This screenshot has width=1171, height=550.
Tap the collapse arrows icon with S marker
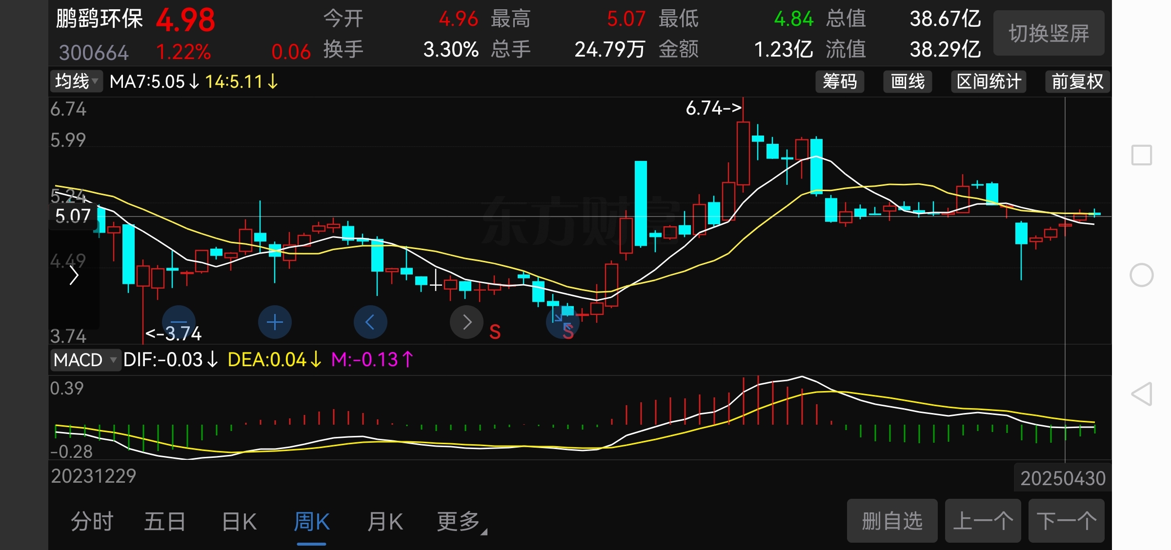562,322
